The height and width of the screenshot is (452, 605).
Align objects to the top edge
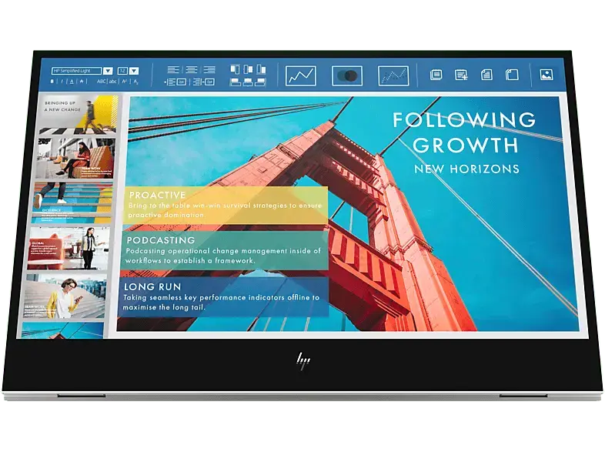pos(235,69)
